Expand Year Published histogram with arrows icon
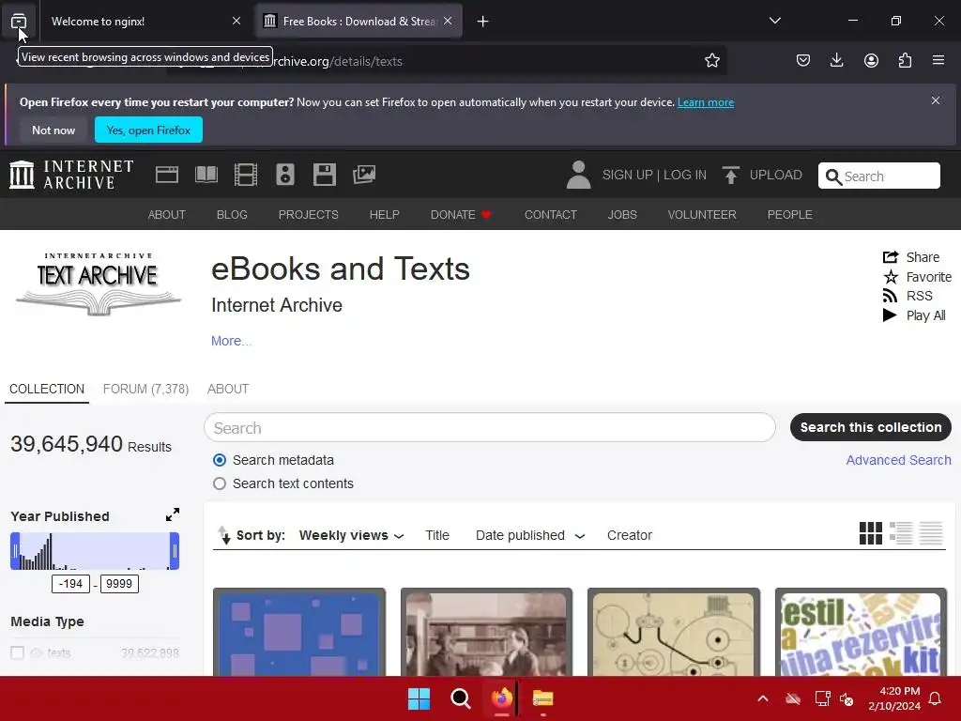Screen dimensions: 961x721 [x=173, y=514]
